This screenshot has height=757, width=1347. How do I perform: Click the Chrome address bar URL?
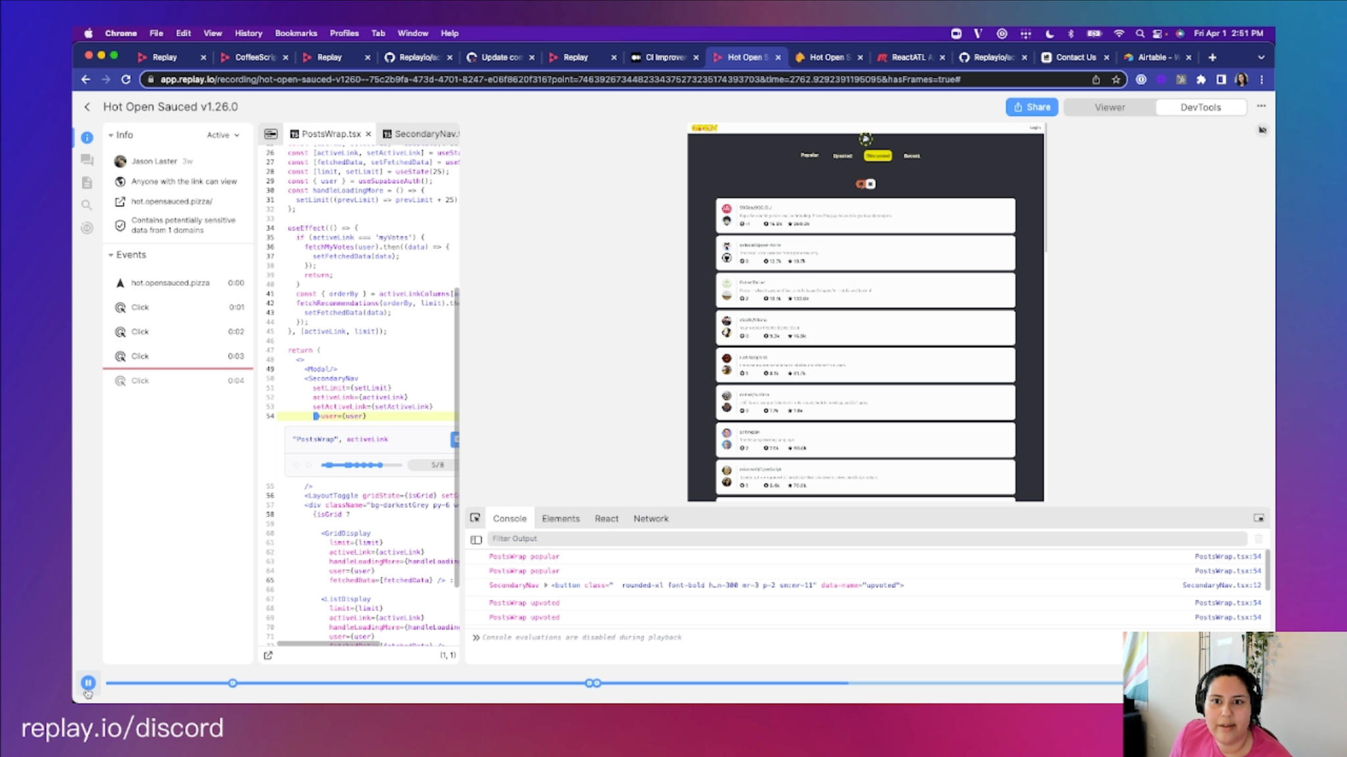560,79
